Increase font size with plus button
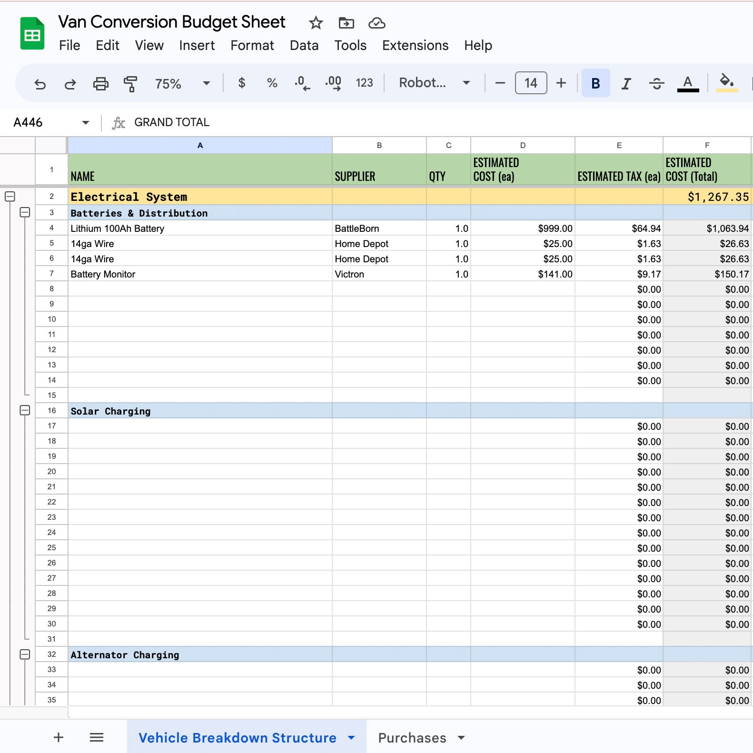 click(561, 83)
